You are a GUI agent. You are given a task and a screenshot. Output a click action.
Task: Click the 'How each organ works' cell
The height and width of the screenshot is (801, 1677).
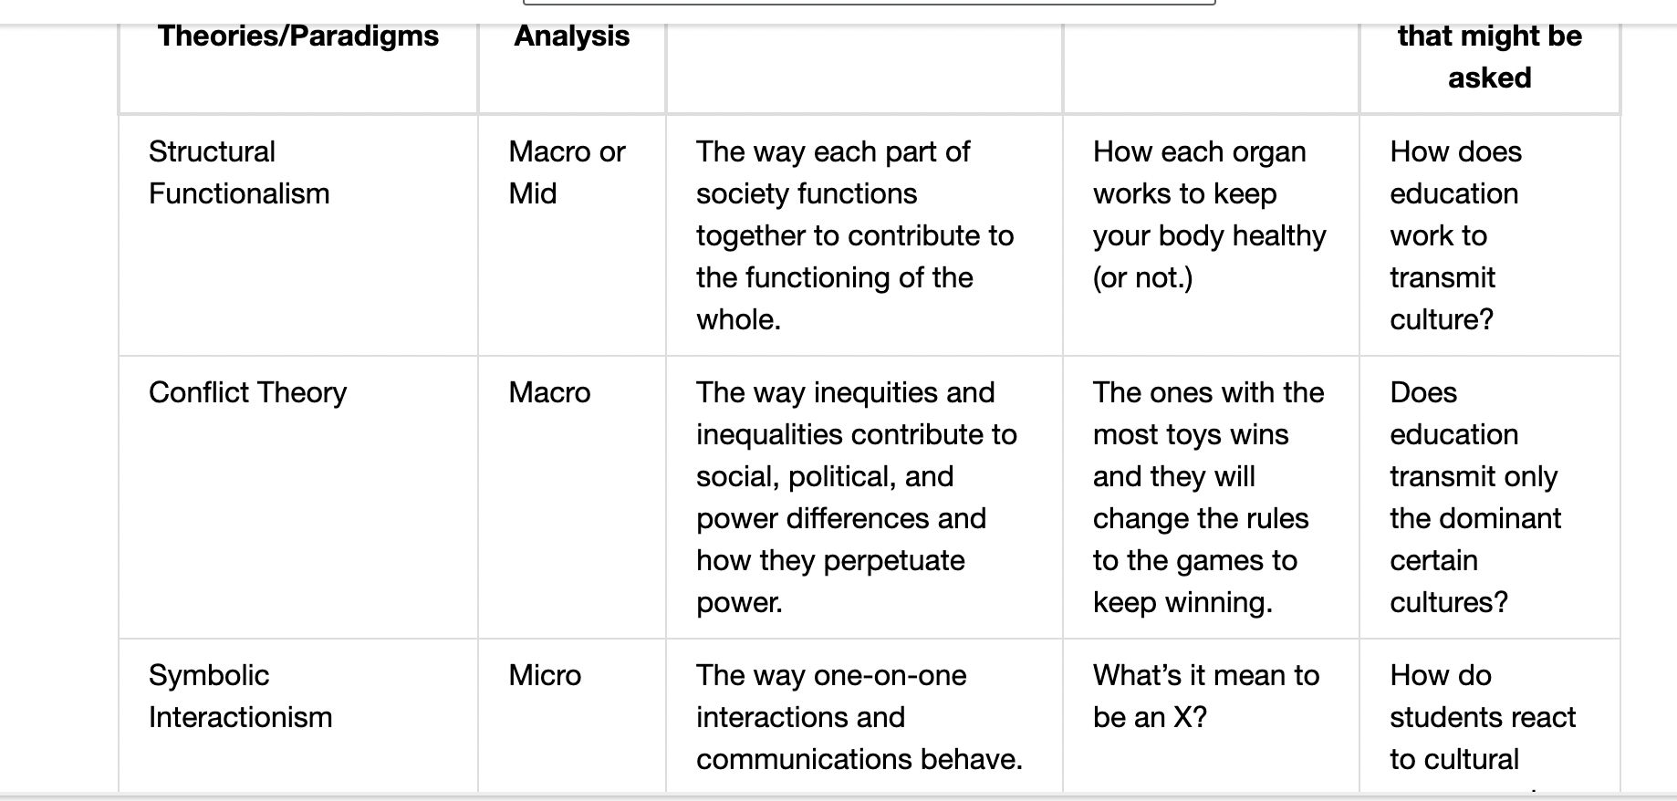pos(1211,235)
